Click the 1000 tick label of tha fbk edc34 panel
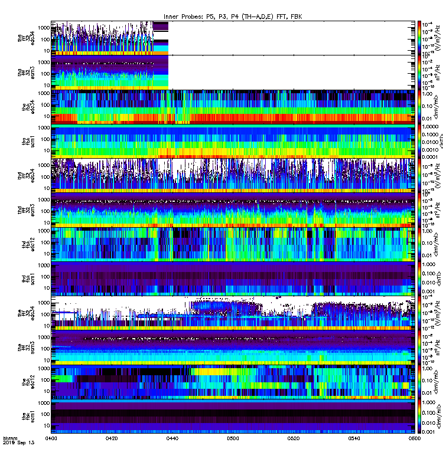The height and width of the screenshot is (472, 443). pos(44,93)
